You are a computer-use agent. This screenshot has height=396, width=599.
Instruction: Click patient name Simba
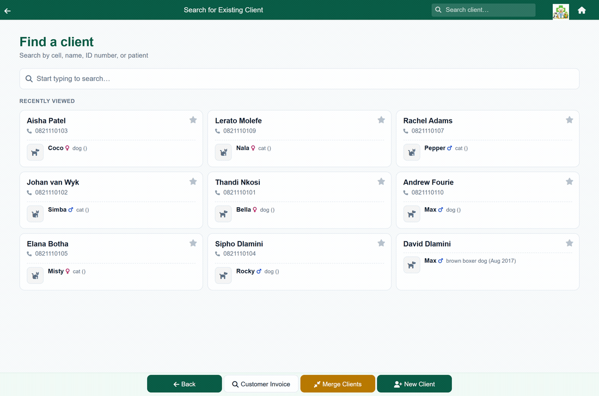click(57, 209)
